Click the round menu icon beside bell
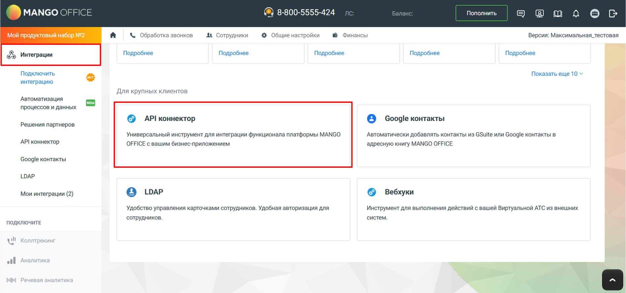626x293 pixels. (x=595, y=14)
